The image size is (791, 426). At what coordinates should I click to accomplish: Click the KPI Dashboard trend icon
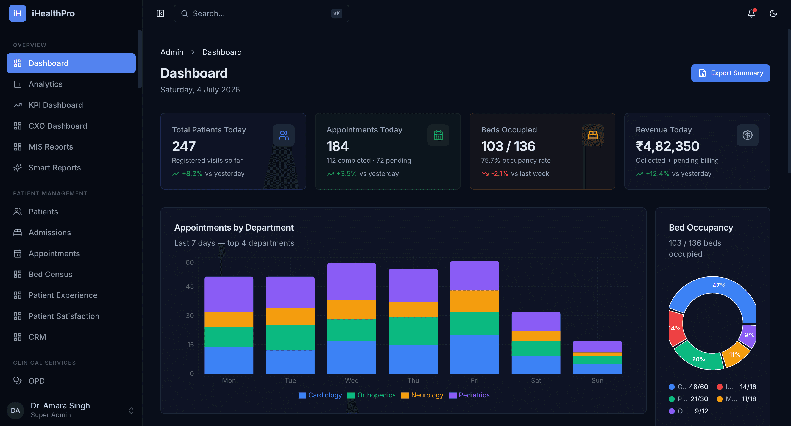click(x=18, y=105)
